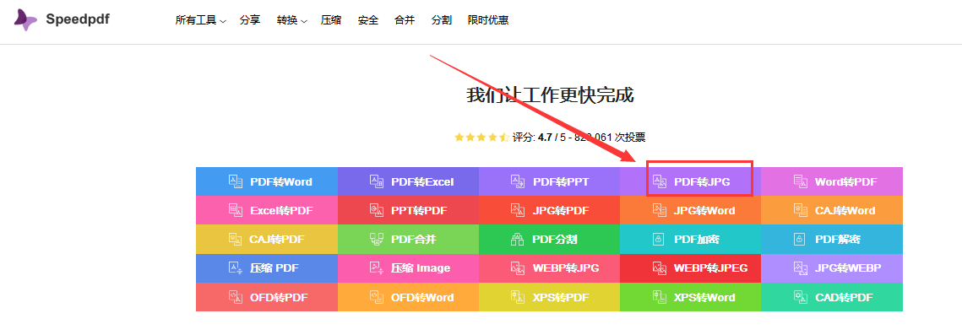Click the CAJ转Word tile icon
Viewport: 962px width, 335px height.
coord(800,210)
